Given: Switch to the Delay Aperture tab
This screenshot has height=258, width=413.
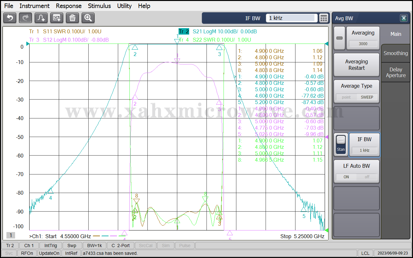Looking at the screenshot, I should pyautogui.click(x=396, y=72).
